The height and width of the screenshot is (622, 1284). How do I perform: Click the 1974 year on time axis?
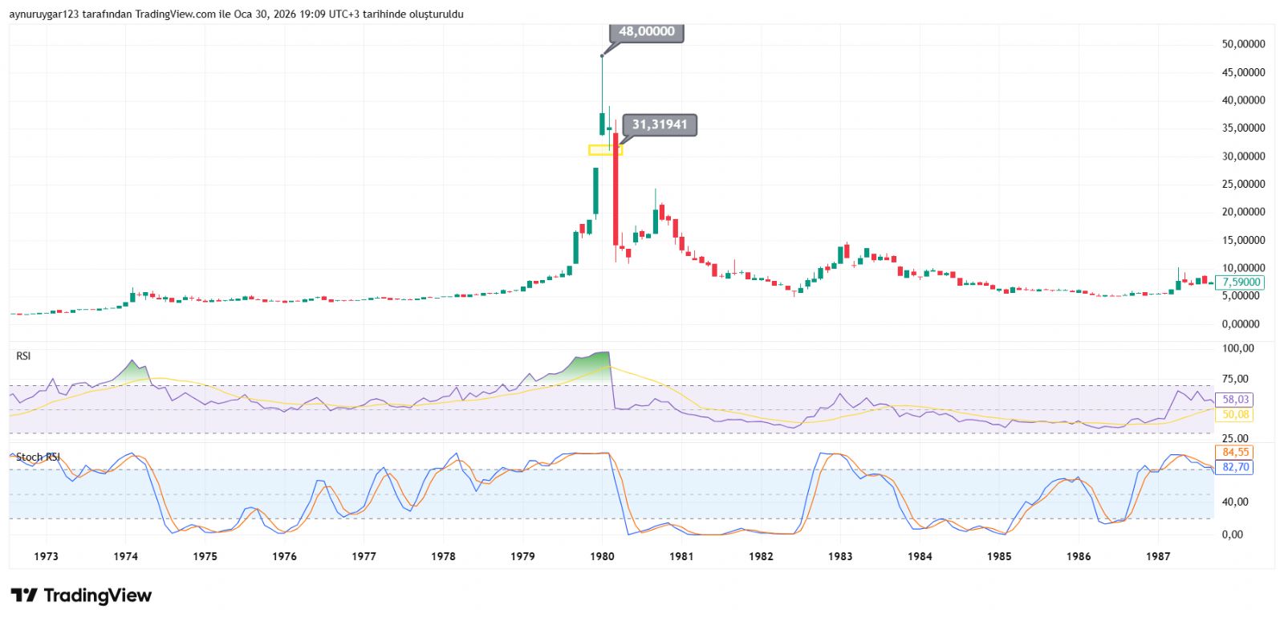125,556
